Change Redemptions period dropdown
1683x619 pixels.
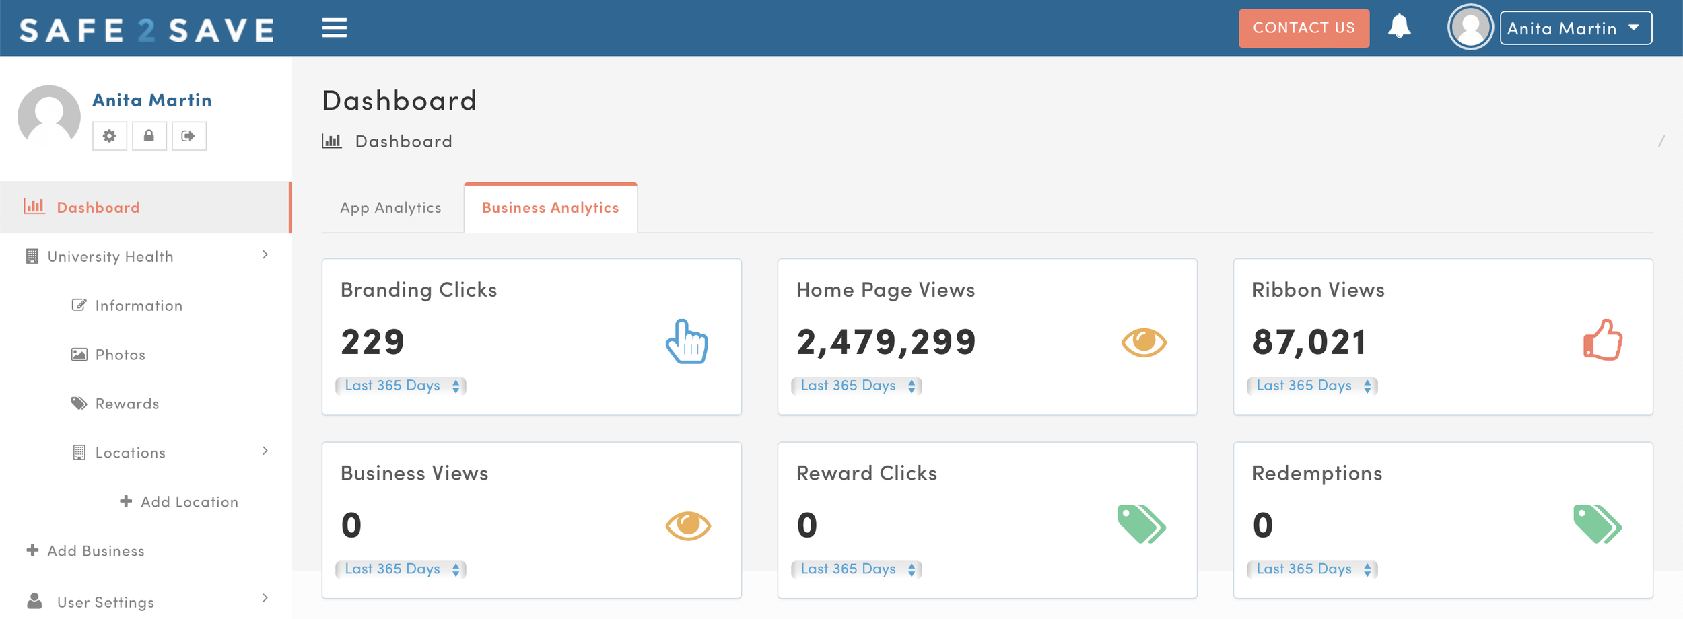1313,569
